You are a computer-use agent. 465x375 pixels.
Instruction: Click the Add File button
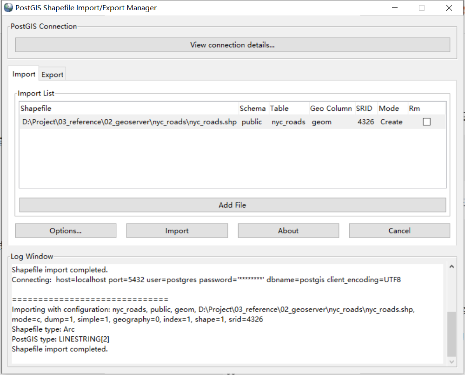tap(232, 205)
